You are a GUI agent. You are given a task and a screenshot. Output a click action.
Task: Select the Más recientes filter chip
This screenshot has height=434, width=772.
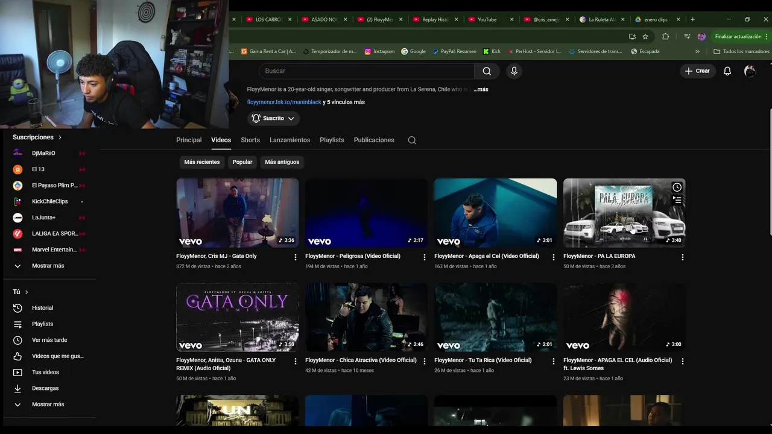coord(201,162)
